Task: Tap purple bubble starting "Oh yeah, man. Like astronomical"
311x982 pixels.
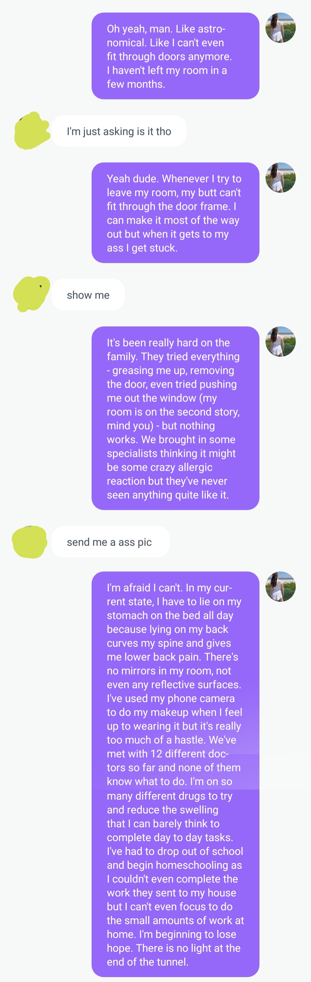Action: point(175,56)
